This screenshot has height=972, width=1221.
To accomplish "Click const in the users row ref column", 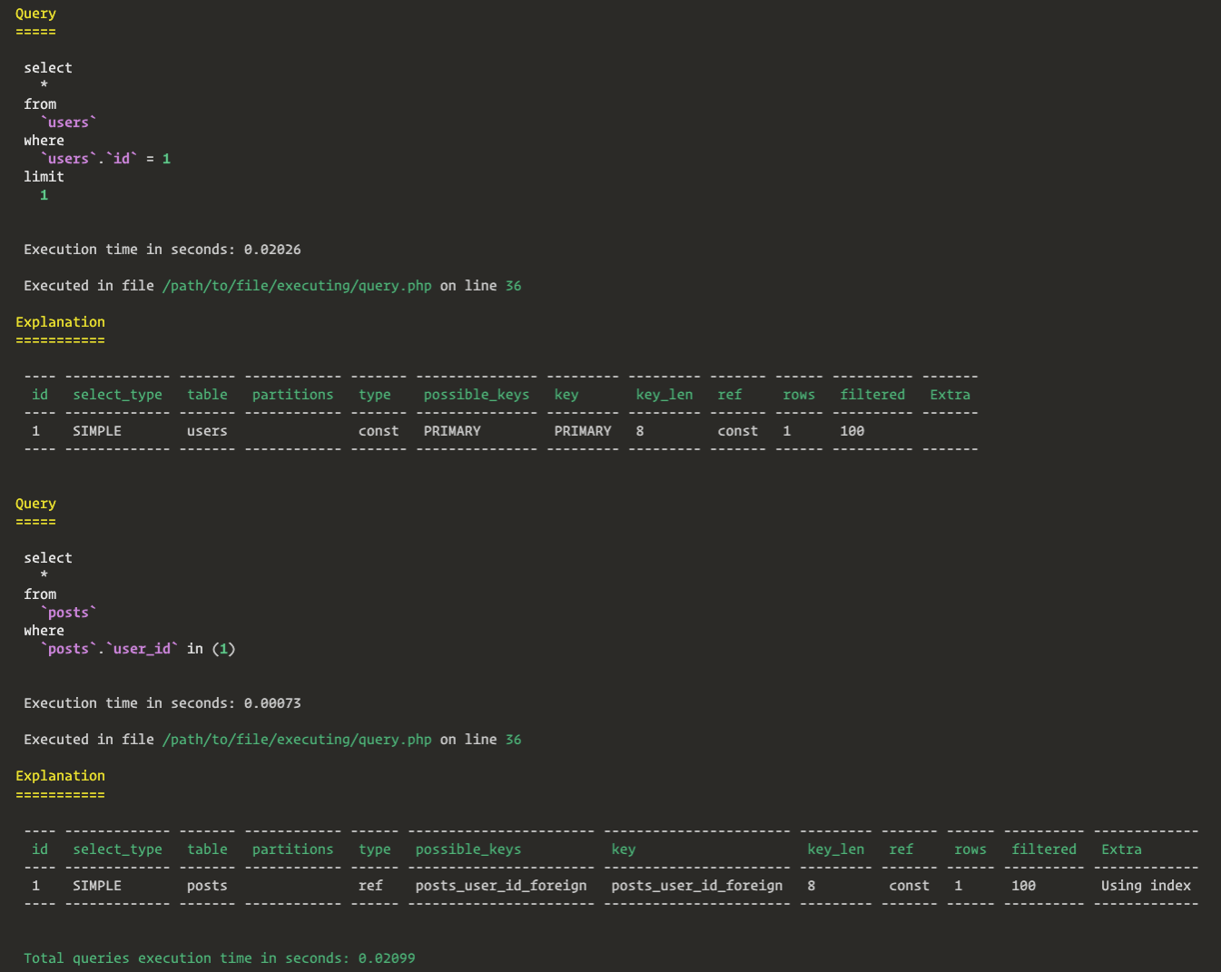I will [737, 431].
